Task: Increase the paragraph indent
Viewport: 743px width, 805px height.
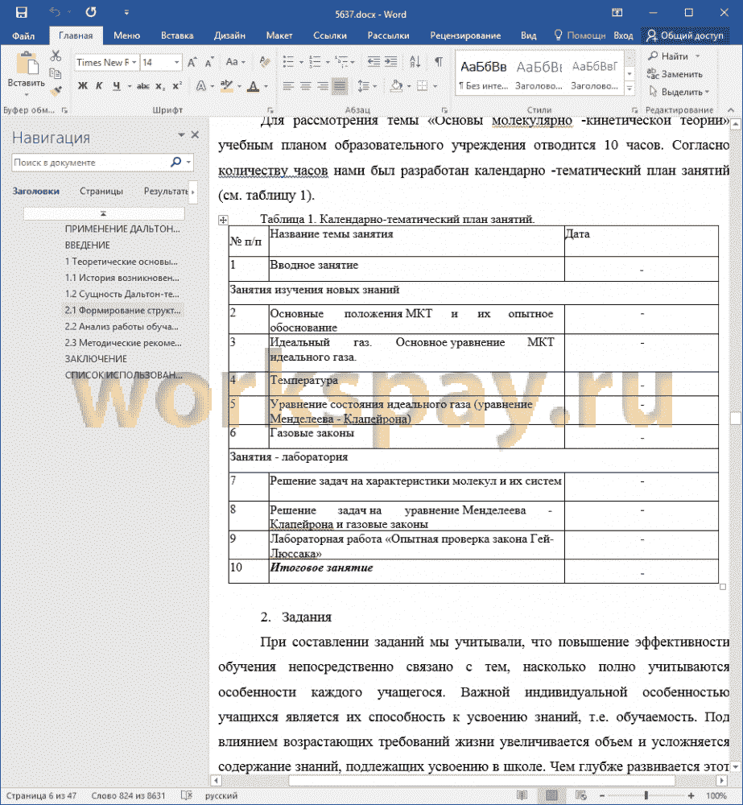Action: [390, 62]
